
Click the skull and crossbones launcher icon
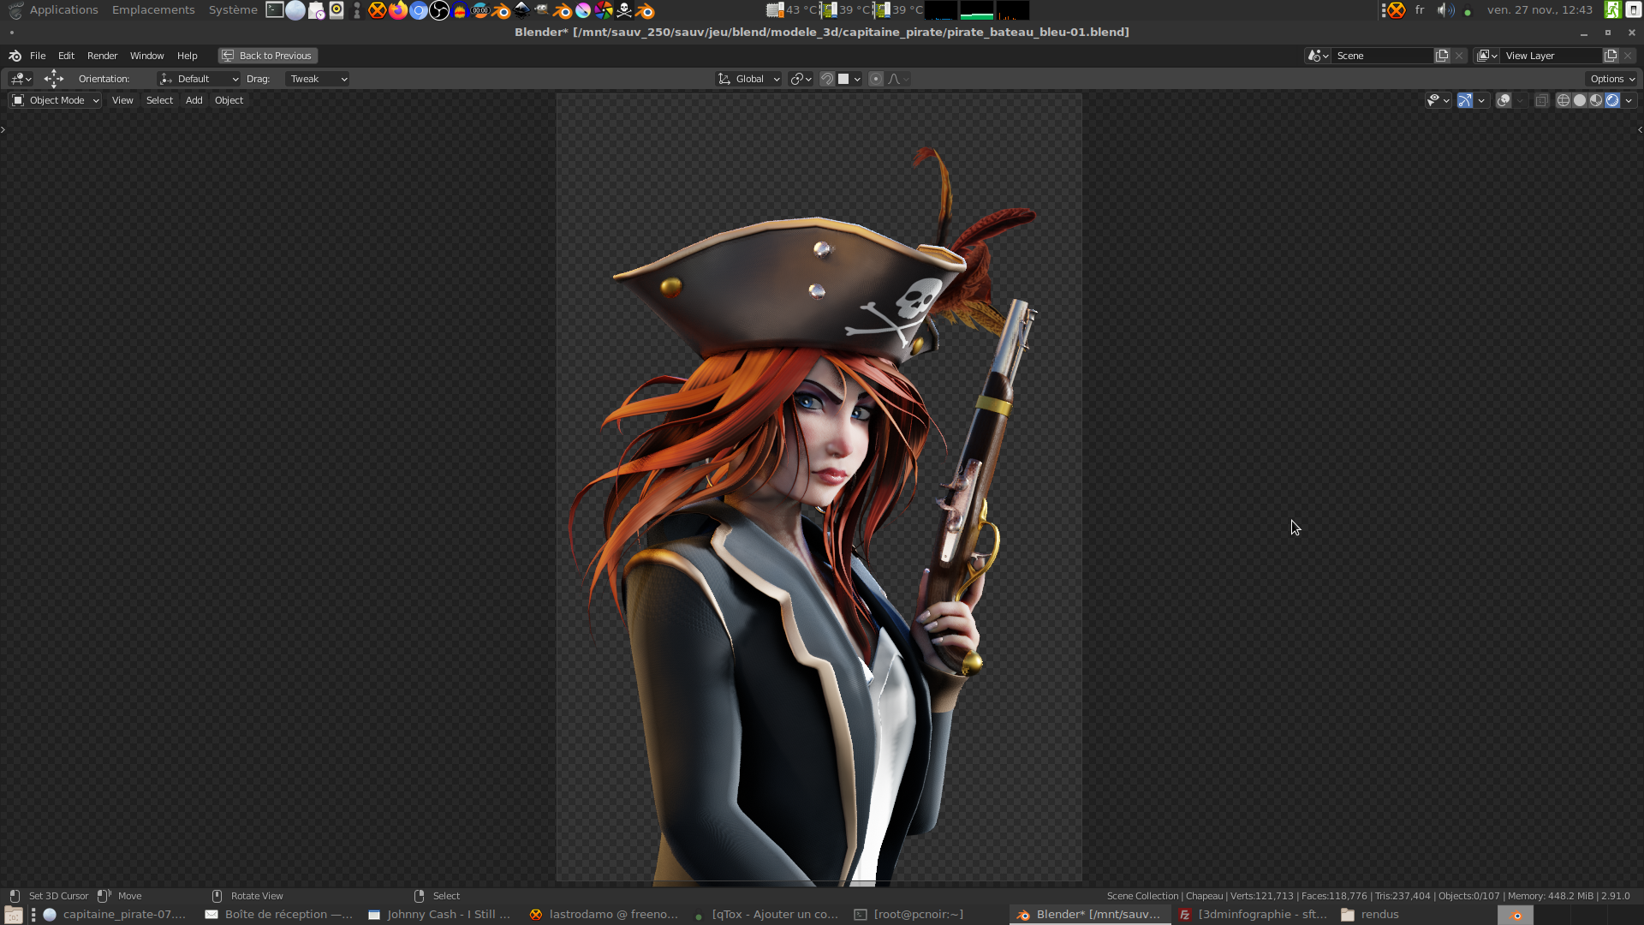click(x=624, y=10)
